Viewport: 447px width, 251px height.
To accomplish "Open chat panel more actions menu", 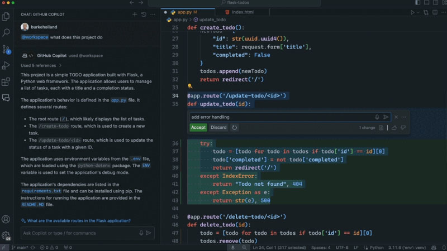I will [153, 15].
